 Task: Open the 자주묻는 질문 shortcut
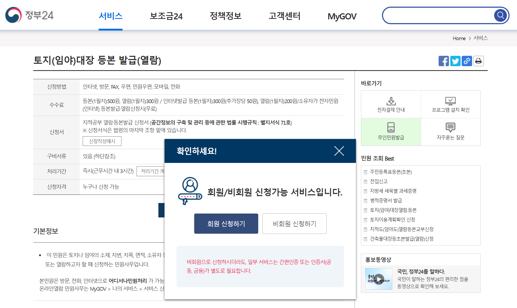pyautogui.click(x=451, y=132)
